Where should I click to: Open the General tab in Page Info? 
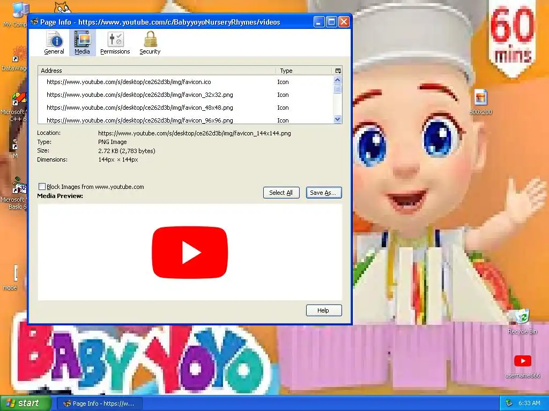pos(54,43)
